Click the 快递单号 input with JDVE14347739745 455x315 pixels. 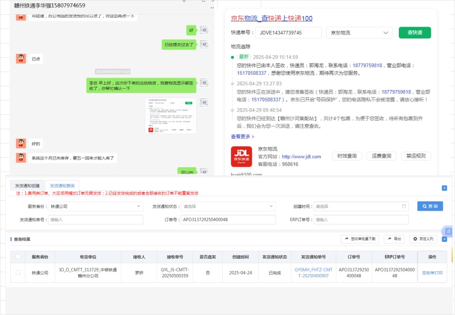point(288,33)
